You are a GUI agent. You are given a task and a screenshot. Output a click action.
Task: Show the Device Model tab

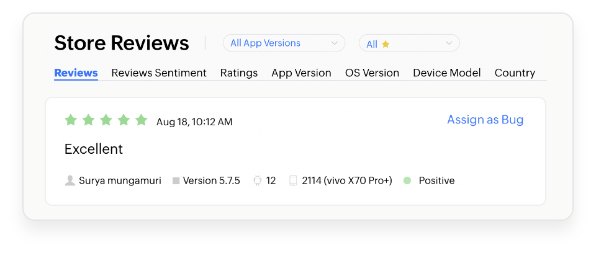coord(447,73)
